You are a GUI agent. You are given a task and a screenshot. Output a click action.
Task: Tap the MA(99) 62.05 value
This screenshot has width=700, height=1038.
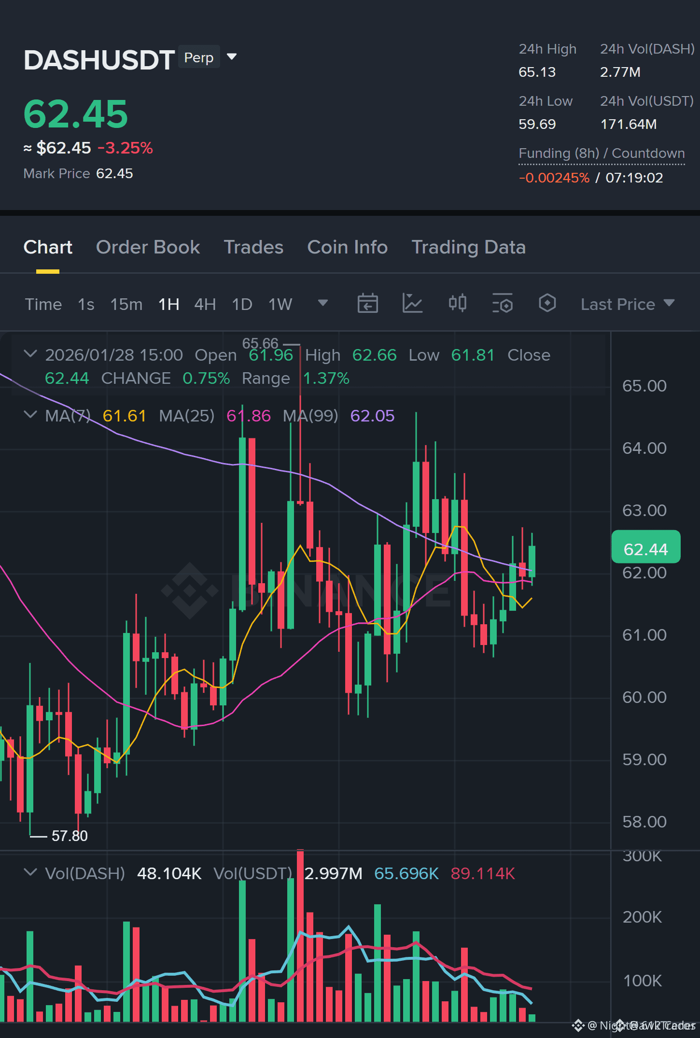tap(372, 416)
